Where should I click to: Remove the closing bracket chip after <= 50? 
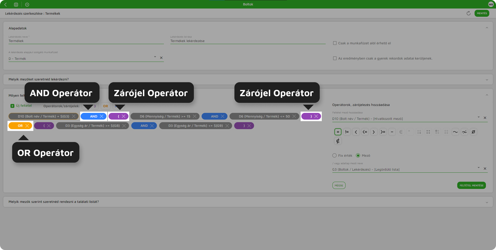316,116
